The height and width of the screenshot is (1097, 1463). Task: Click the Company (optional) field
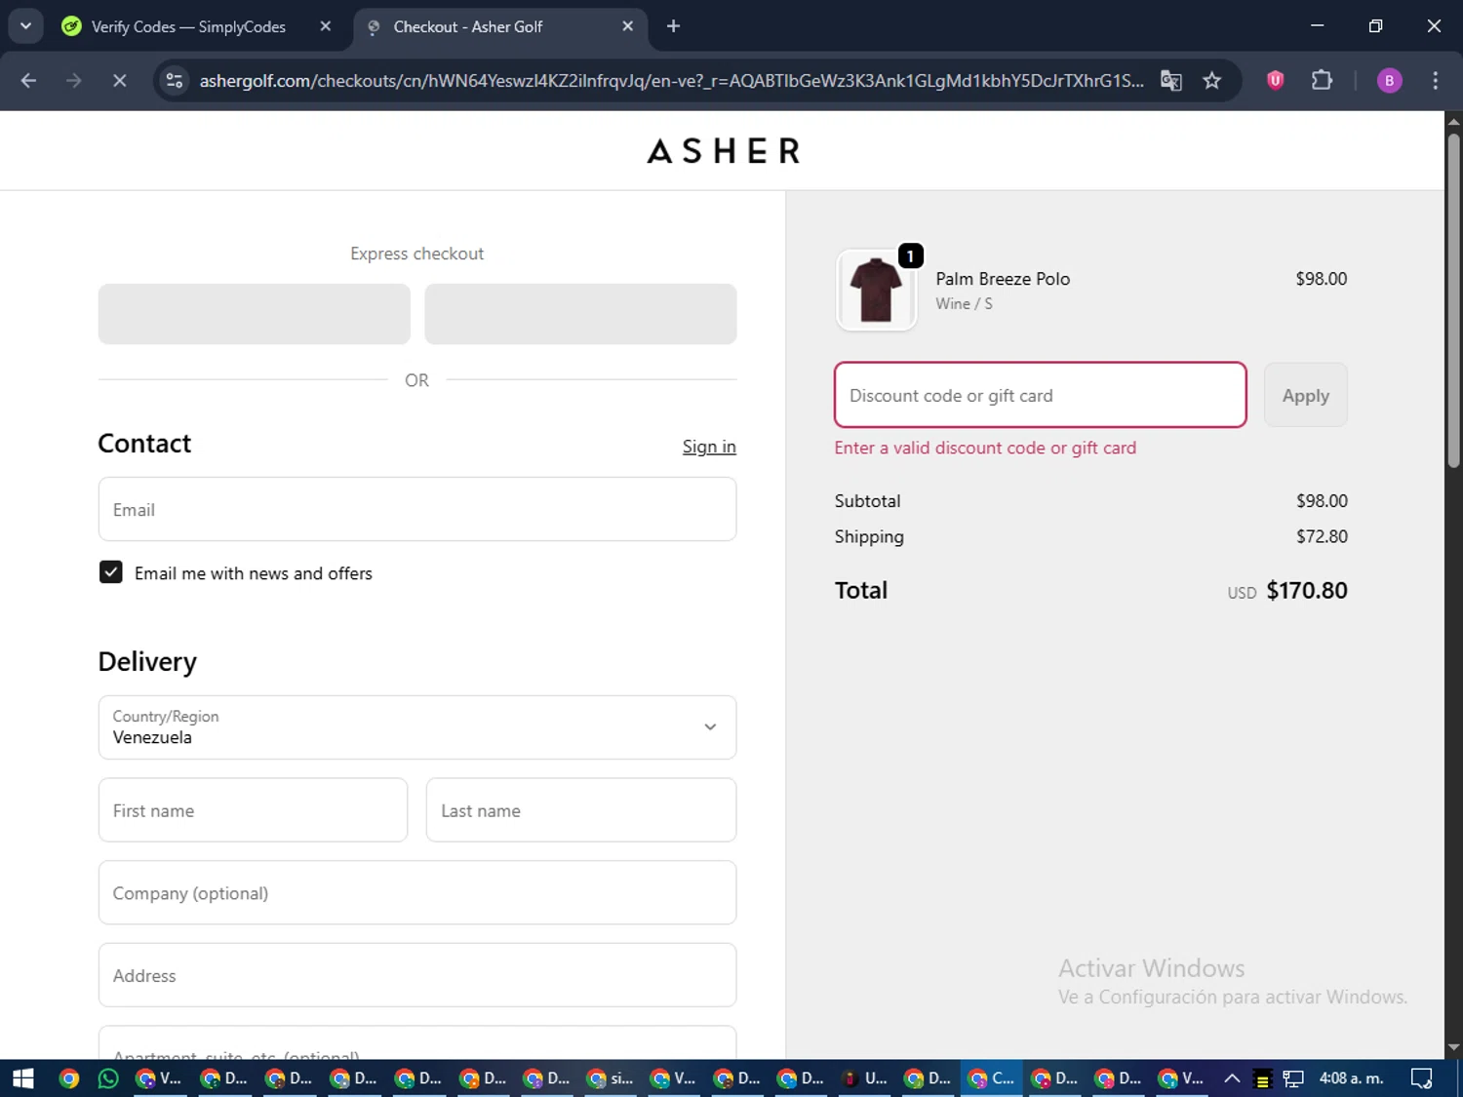click(x=417, y=892)
